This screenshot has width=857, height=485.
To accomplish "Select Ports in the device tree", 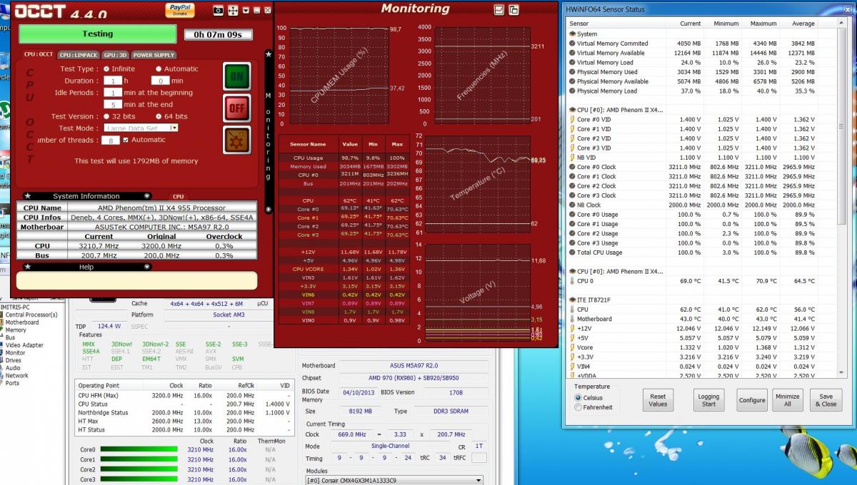I will point(12,383).
